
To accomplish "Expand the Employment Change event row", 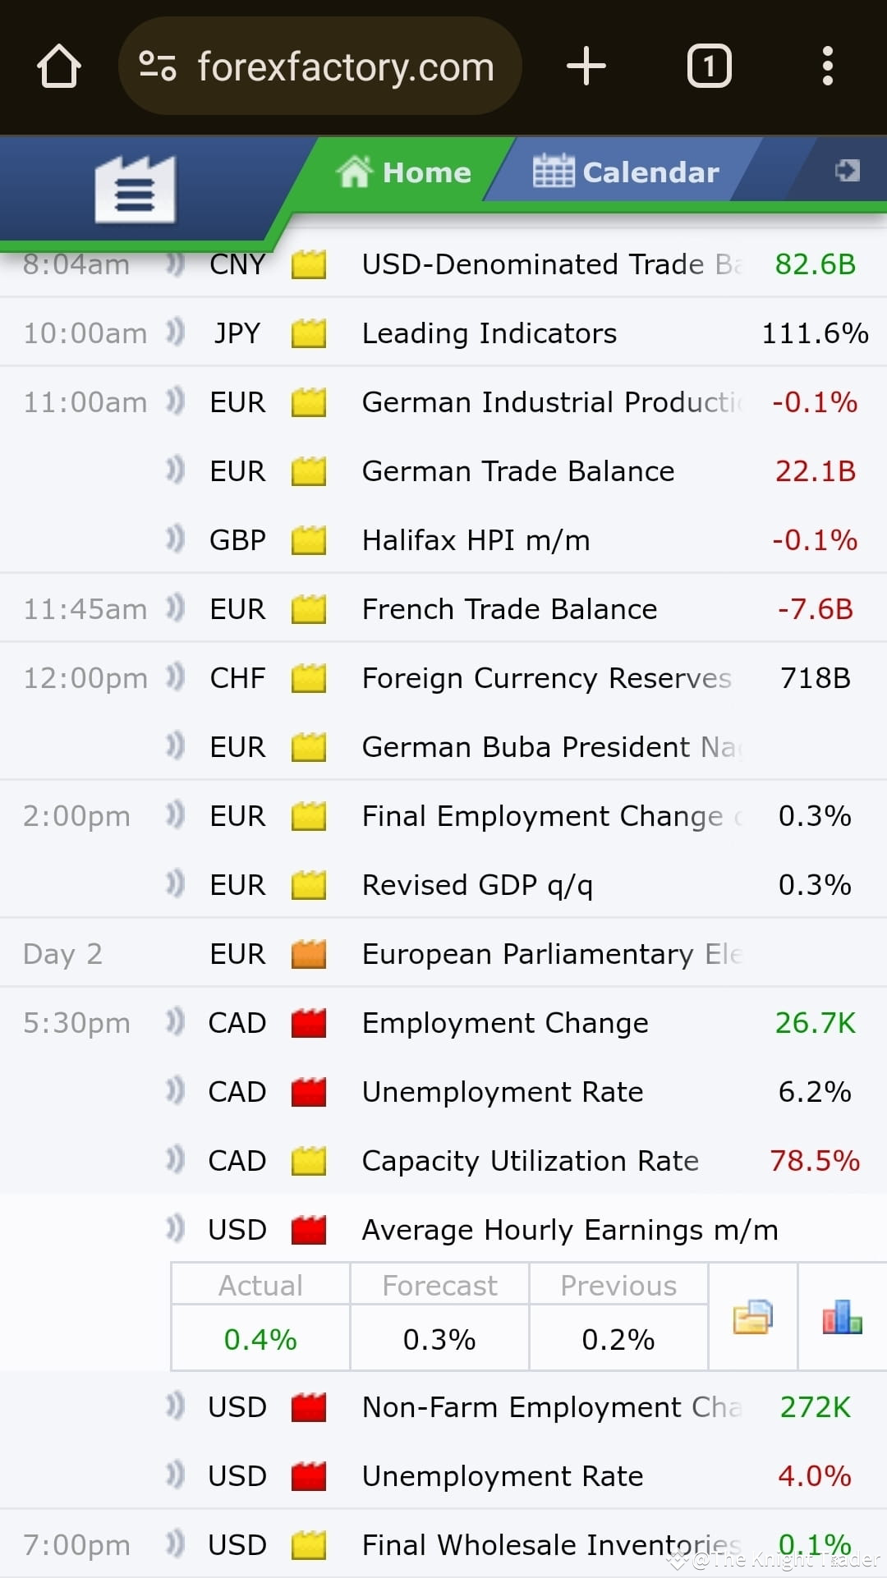I will (505, 1023).
